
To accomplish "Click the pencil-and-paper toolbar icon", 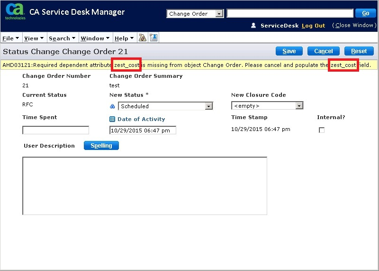I will [142, 38].
